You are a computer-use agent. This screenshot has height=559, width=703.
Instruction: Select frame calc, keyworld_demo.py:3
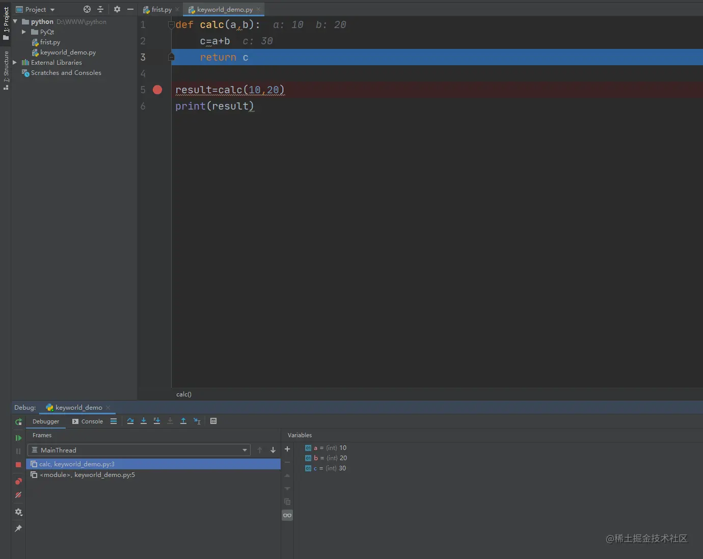(153, 464)
